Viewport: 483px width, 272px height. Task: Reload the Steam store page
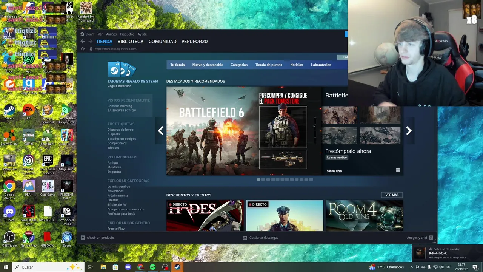(83, 49)
